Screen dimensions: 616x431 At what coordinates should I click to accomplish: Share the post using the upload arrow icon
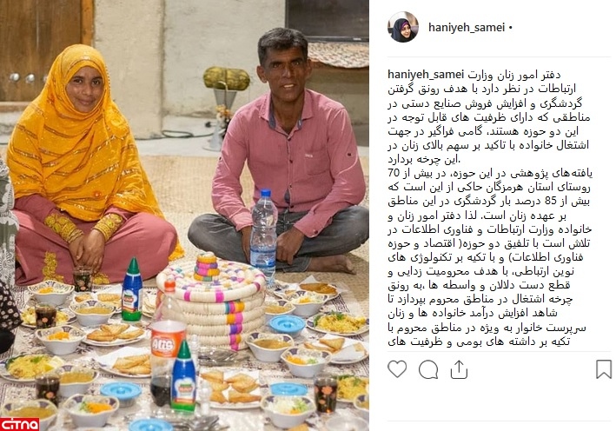[x=459, y=369]
